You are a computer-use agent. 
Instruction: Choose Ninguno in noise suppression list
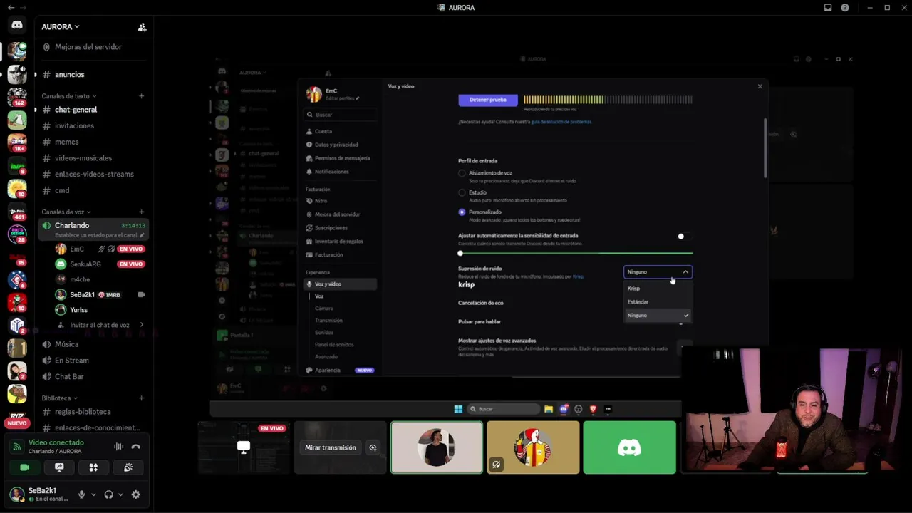click(658, 315)
